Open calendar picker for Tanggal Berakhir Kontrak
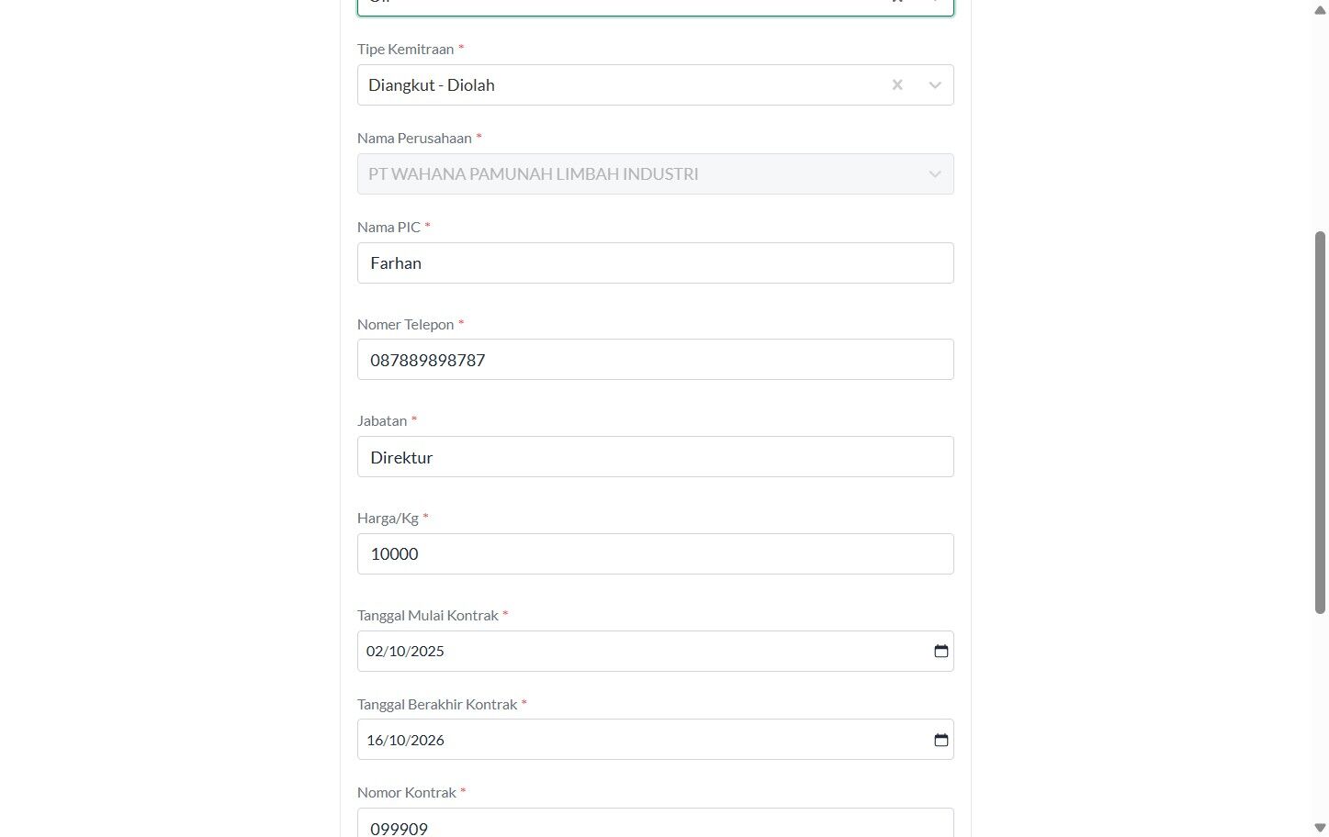The image size is (1329, 837). [941, 740]
